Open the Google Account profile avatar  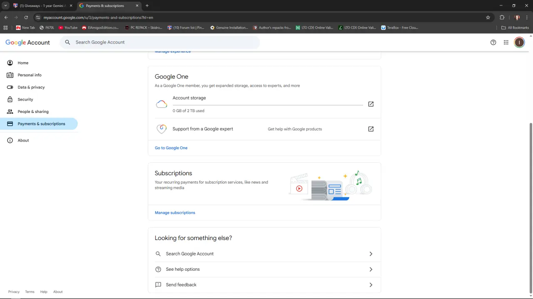[519, 42]
